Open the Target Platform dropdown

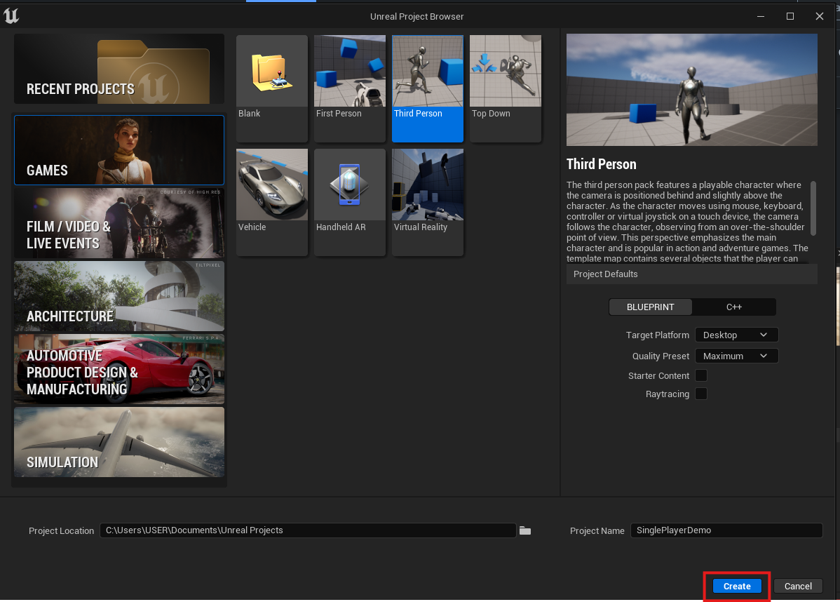(736, 335)
